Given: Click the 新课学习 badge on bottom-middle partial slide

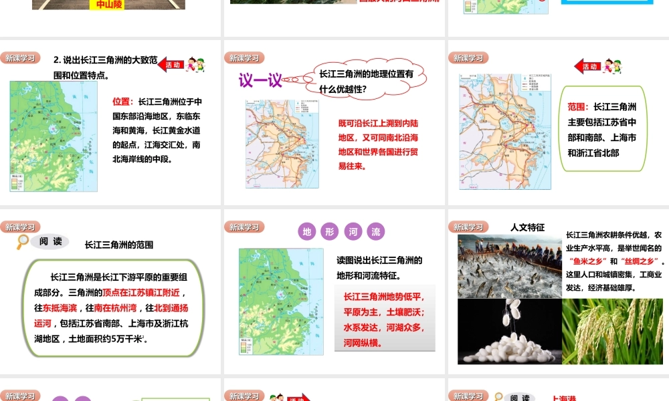Looking at the screenshot, I should 244,396.
